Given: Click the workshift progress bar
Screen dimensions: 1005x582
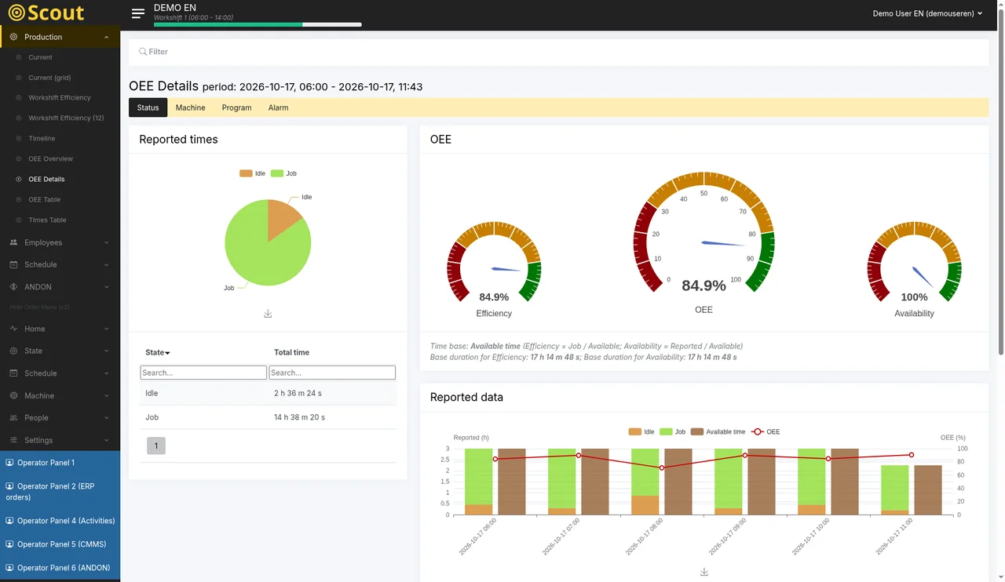Looking at the screenshot, I should point(258,24).
